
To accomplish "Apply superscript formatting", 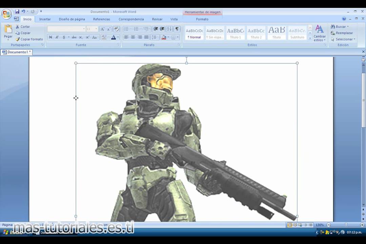I will (x=87, y=37).
